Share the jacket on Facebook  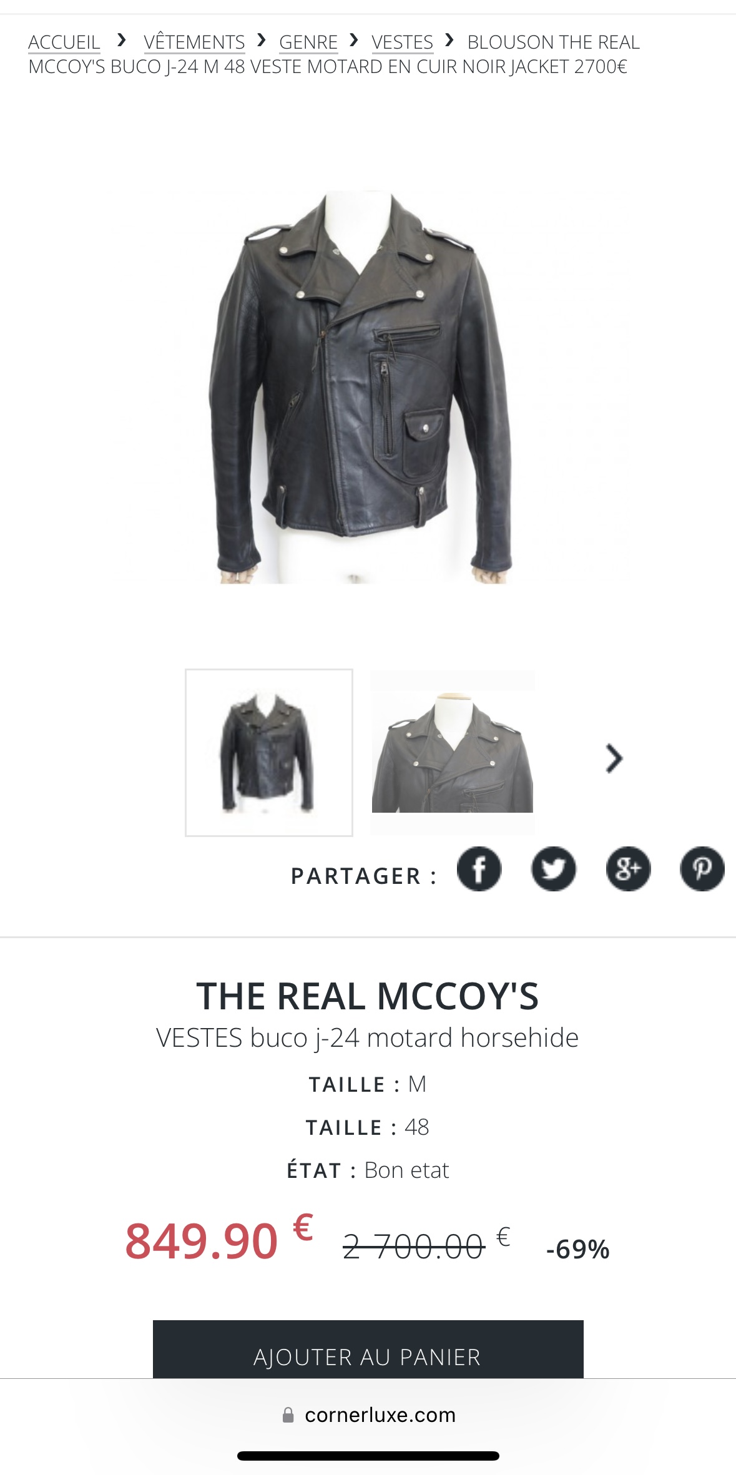coord(479,869)
